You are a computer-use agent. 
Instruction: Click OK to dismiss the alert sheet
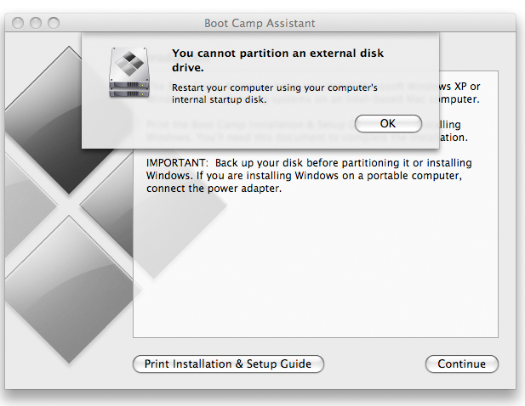(388, 124)
